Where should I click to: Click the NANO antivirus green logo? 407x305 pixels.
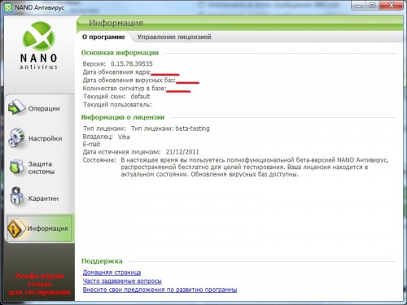(x=39, y=37)
